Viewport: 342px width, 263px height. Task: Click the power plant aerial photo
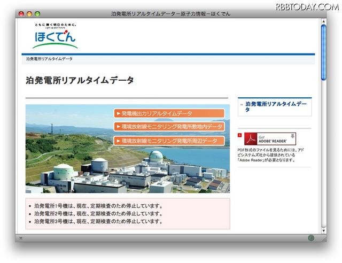coord(128,149)
